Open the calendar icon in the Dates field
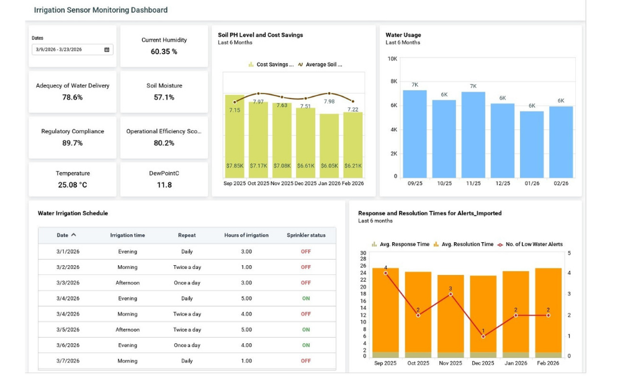This screenshot has width=618, height=376. pyautogui.click(x=107, y=50)
